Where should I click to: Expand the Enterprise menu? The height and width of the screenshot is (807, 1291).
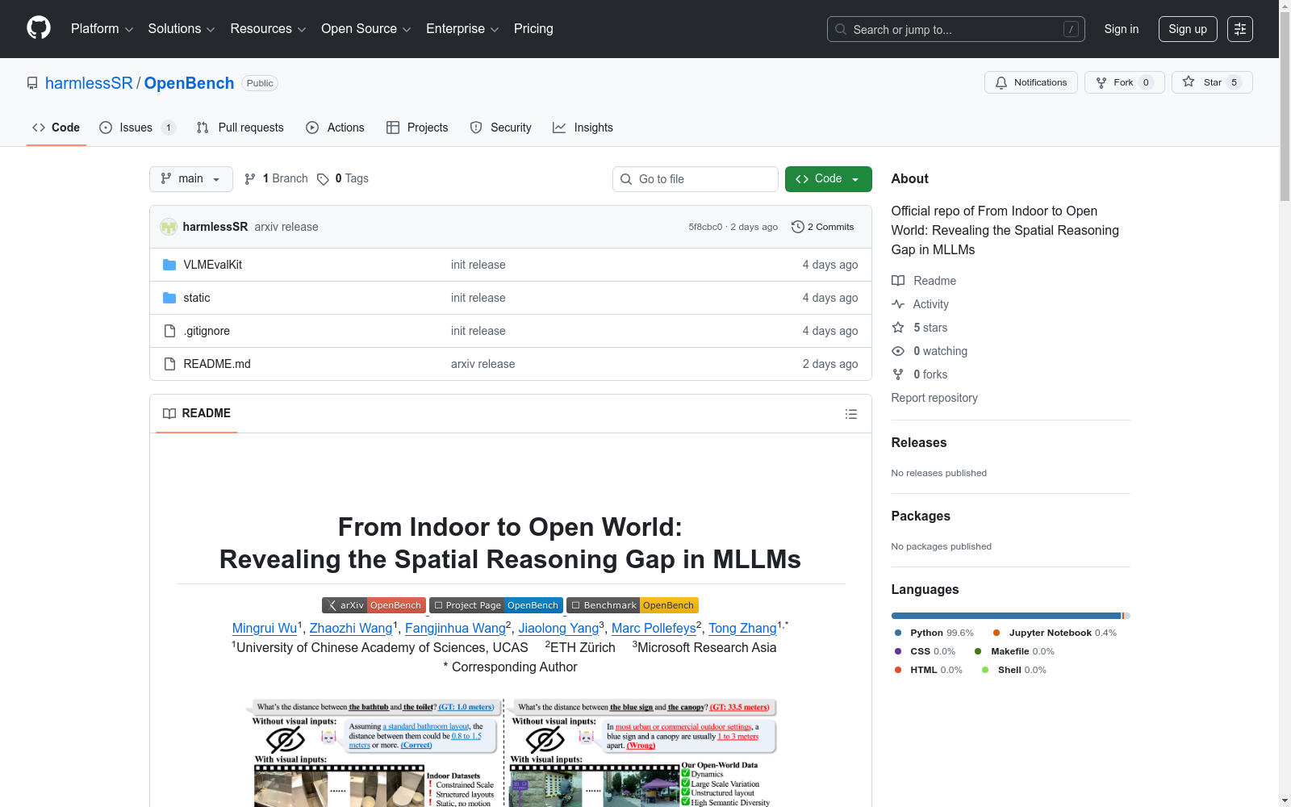(x=462, y=29)
